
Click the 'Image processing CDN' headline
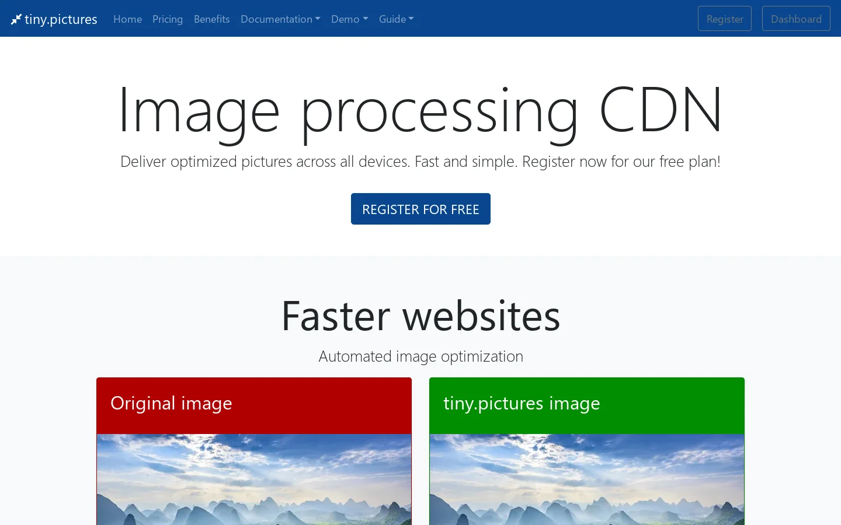click(x=420, y=111)
